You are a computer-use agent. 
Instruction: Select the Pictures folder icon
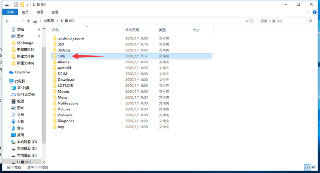coord(54,109)
